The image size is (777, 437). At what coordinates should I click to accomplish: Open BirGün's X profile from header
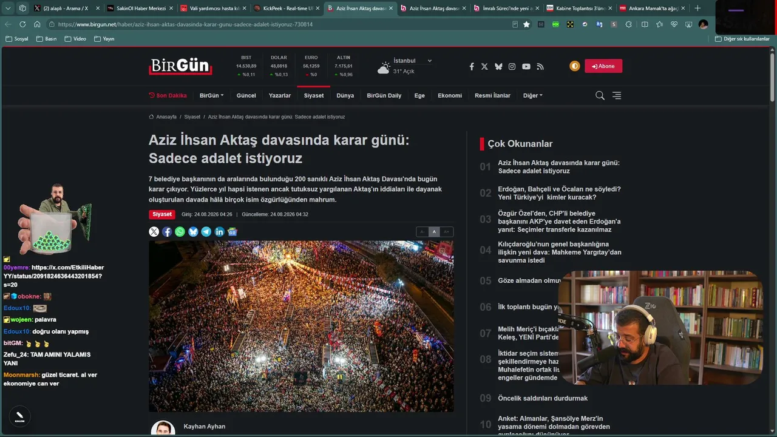484,66
